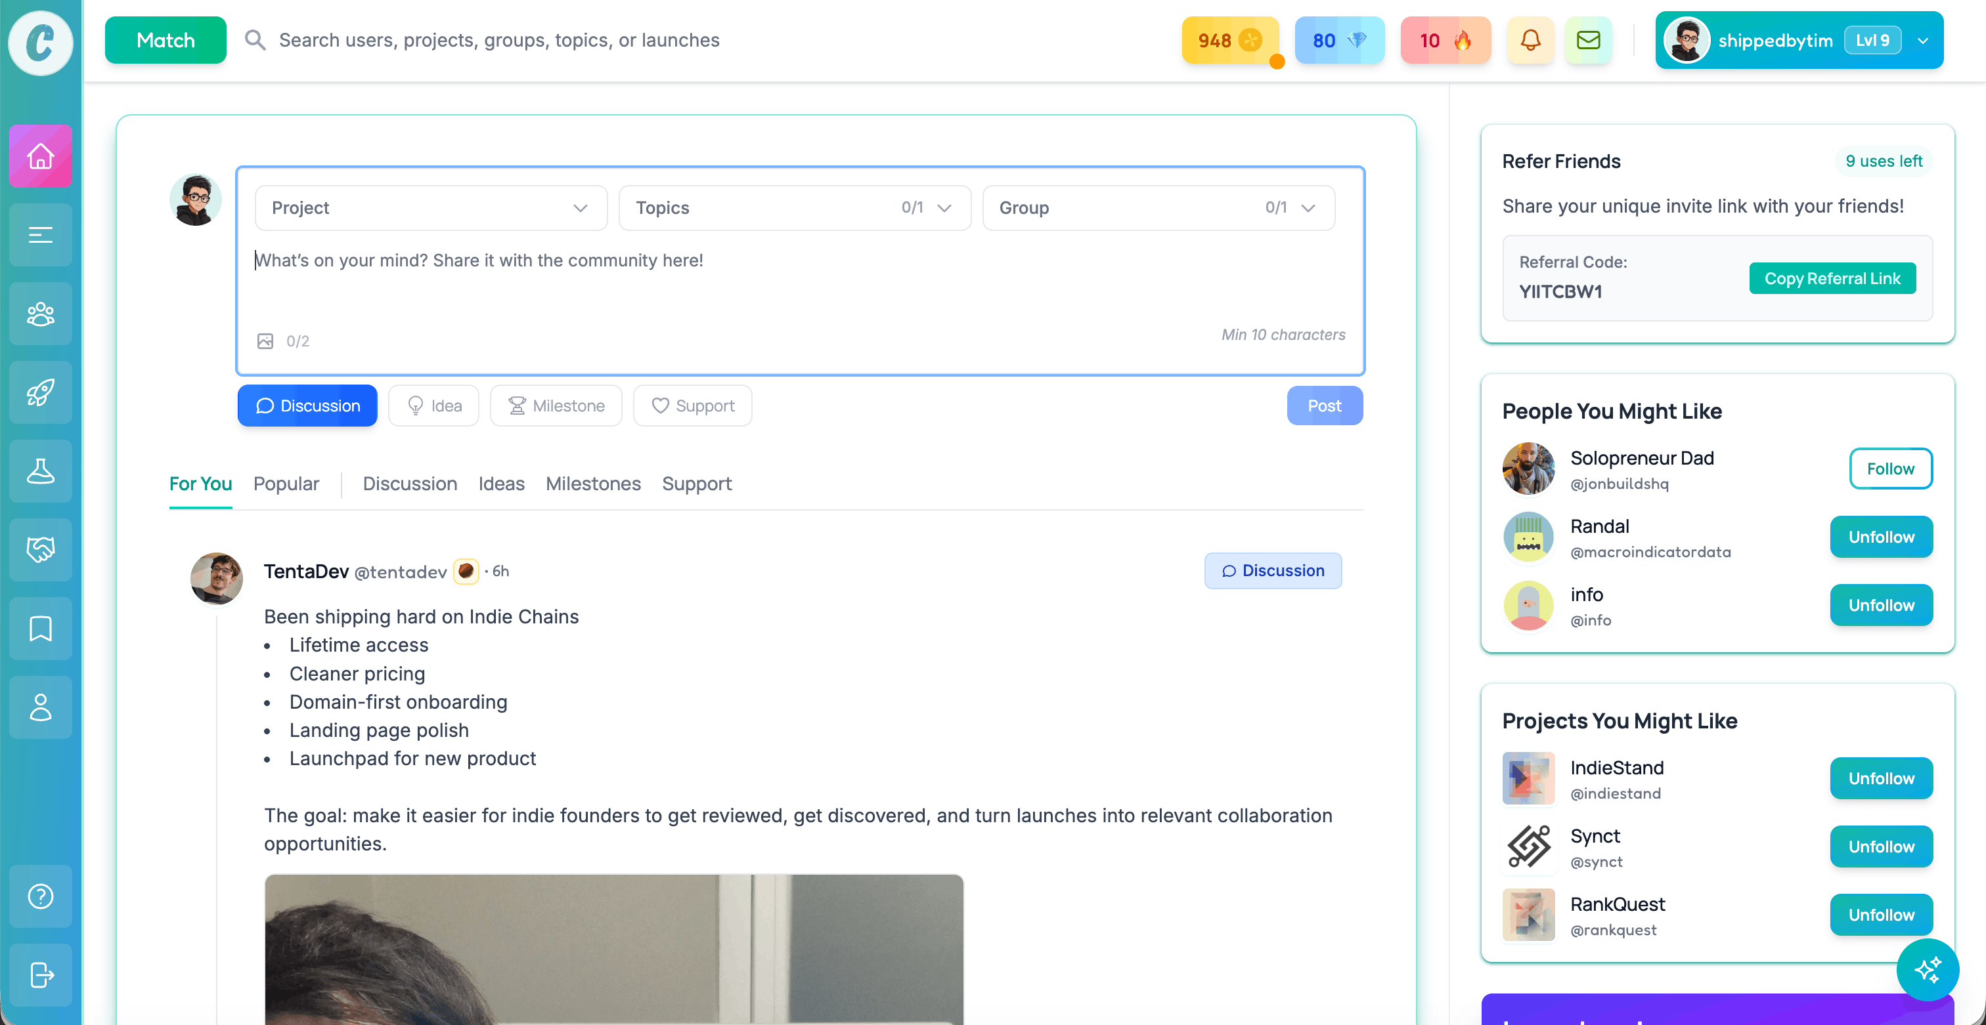
Task: Click TentaDev's badge icon next to handle
Action: click(466, 572)
